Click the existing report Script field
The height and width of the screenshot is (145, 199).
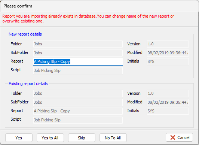click(78, 120)
